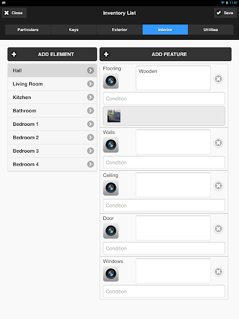This screenshot has height=319, width=239.
Task: Expand the Living Room element arrow
Action: click(90, 84)
